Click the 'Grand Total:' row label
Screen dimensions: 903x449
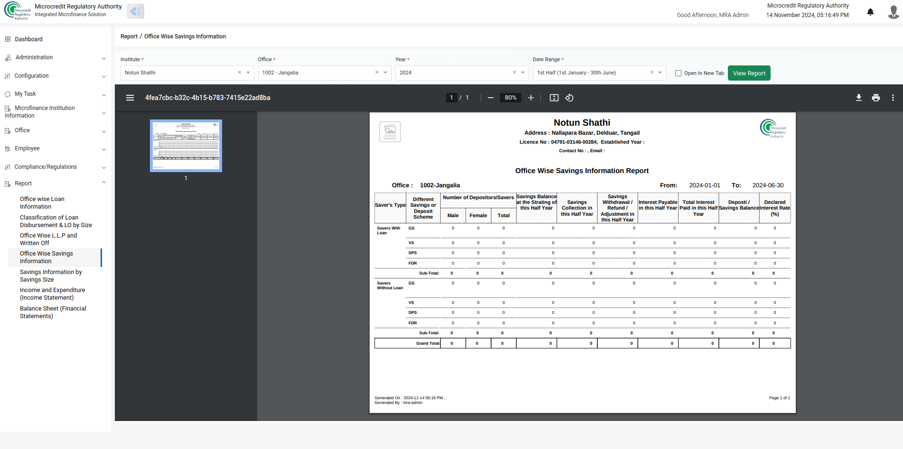(428, 343)
